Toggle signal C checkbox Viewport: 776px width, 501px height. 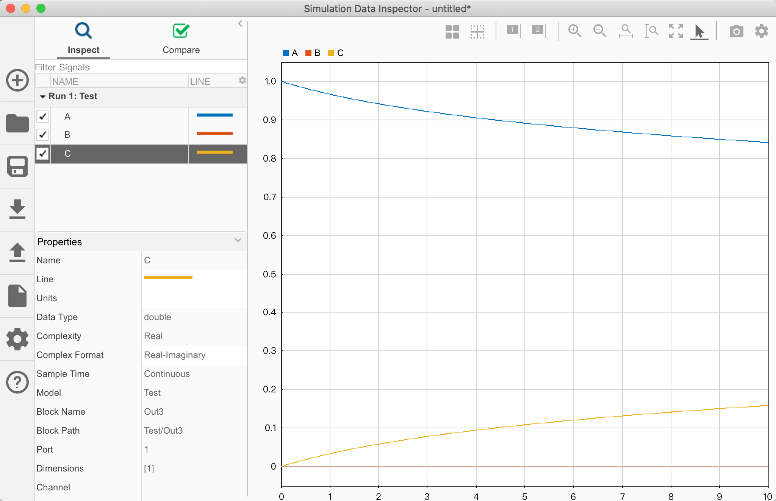pos(43,153)
